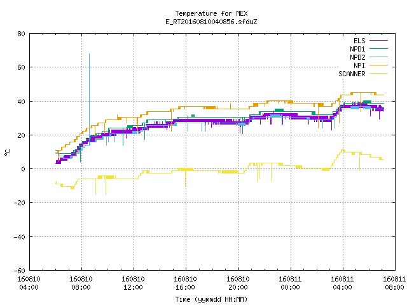
Task: Click the y-axis tick label 20
Action: 21,135
